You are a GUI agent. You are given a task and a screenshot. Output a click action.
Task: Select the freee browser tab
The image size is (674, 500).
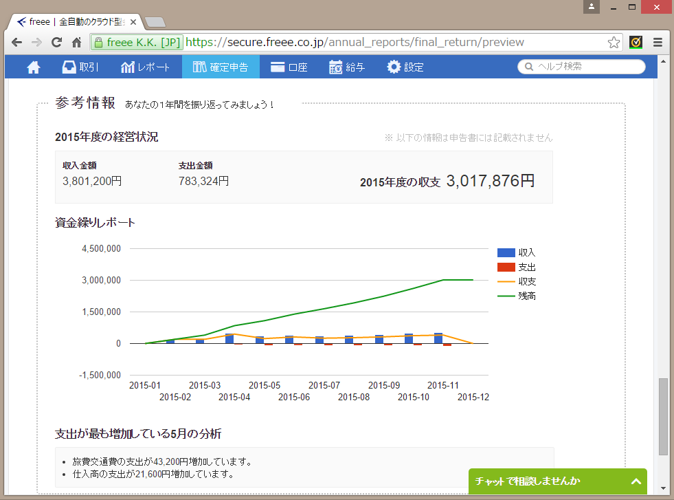[x=76, y=22]
